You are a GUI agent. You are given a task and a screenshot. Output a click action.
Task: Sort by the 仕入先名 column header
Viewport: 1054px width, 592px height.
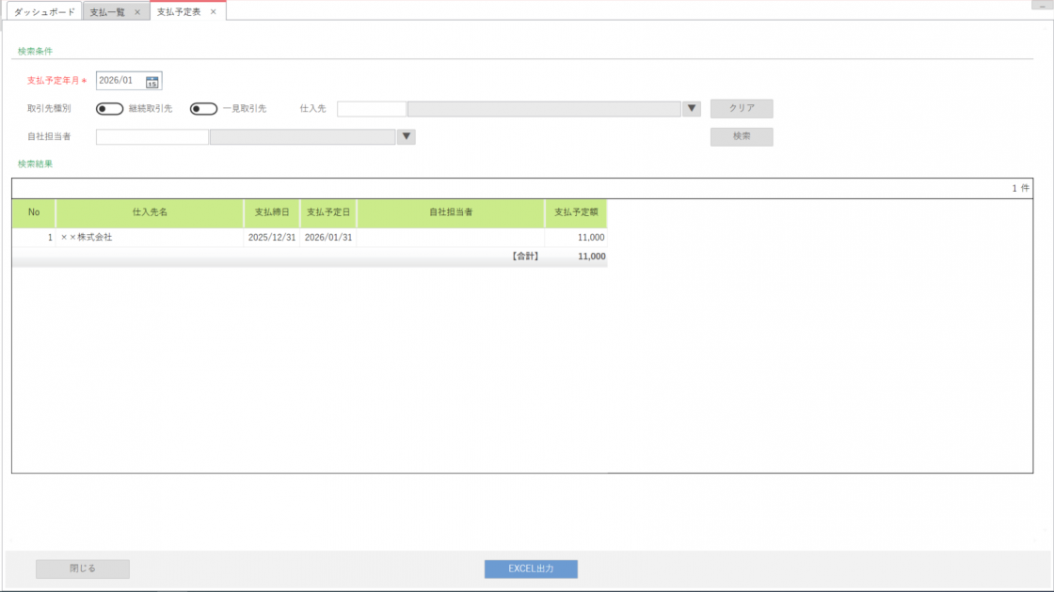(x=150, y=212)
